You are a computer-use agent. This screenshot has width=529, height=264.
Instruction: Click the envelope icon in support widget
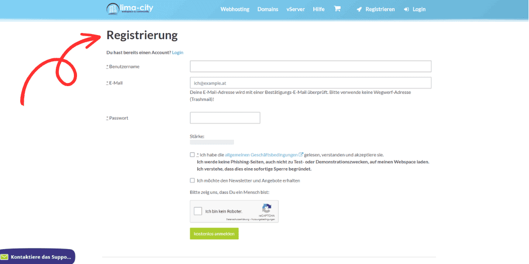[5, 257]
